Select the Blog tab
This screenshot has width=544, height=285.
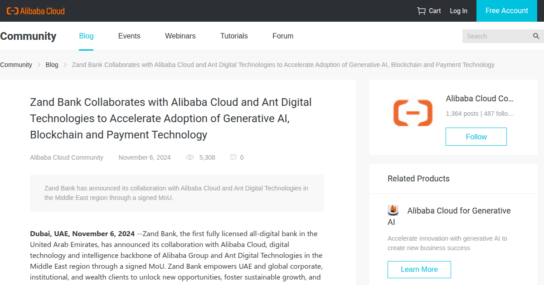[86, 36]
